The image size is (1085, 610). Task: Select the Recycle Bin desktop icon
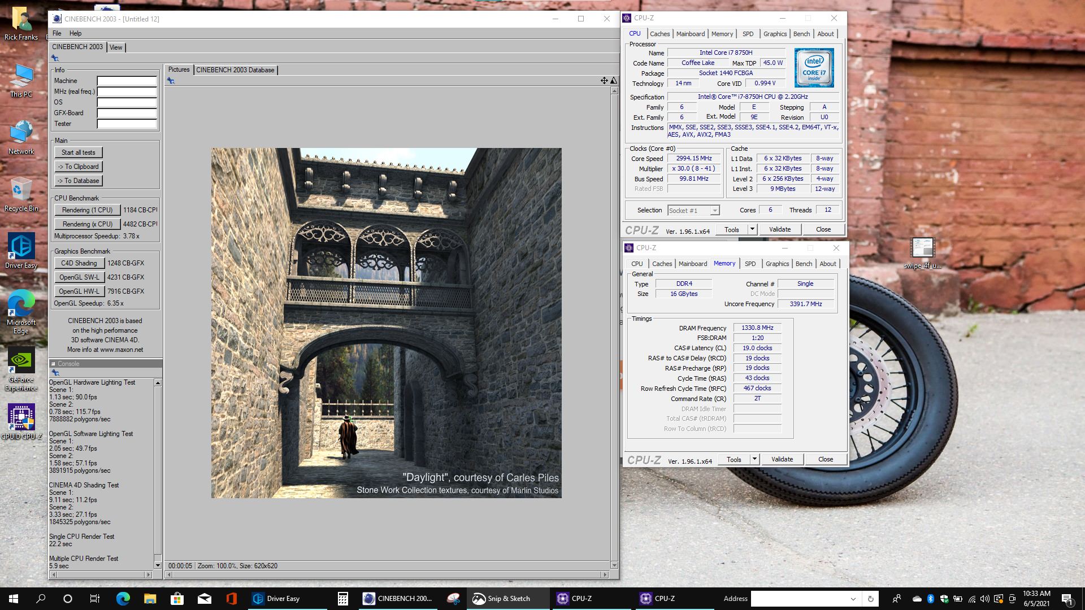coord(21,195)
